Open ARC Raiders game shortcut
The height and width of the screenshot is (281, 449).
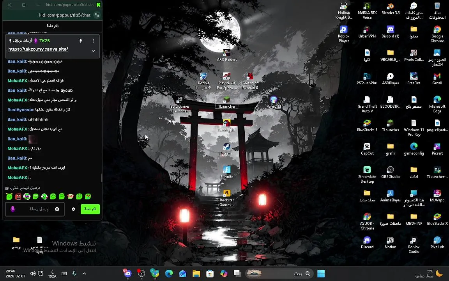click(x=226, y=55)
